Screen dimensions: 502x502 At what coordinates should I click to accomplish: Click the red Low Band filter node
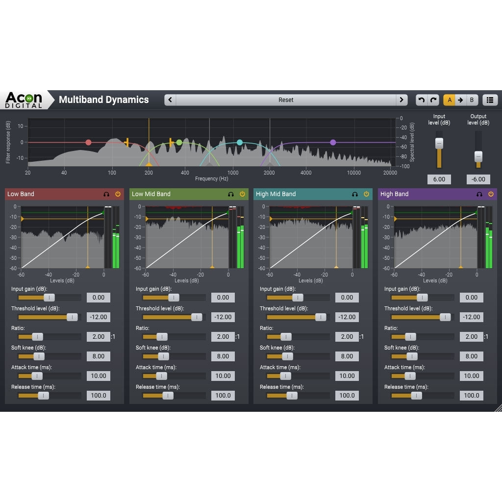pyautogui.click(x=88, y=143)
